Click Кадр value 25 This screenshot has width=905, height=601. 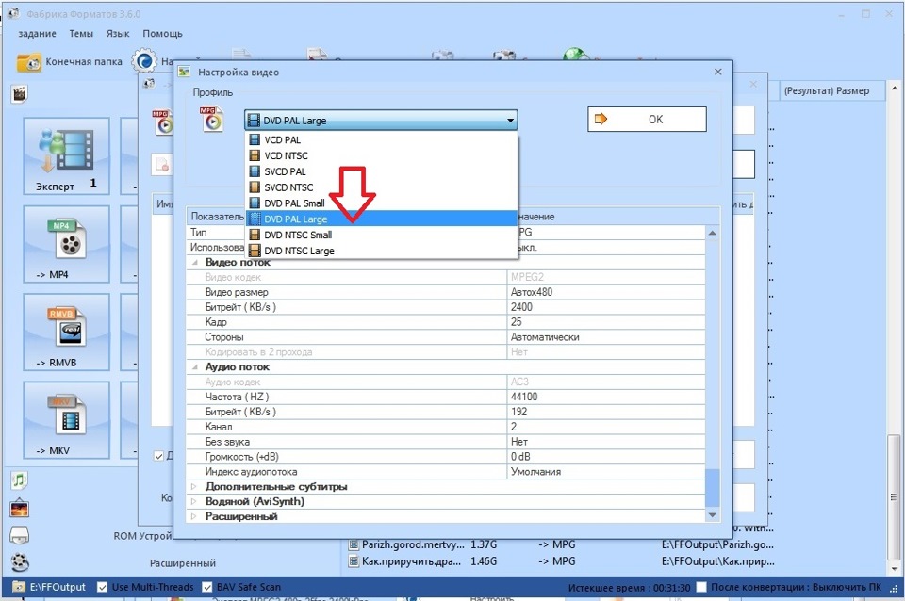point(606,322)
